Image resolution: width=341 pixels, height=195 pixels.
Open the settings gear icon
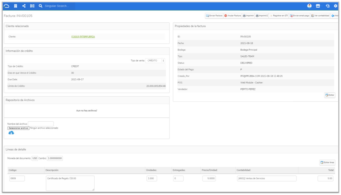(x=336, y=6)
